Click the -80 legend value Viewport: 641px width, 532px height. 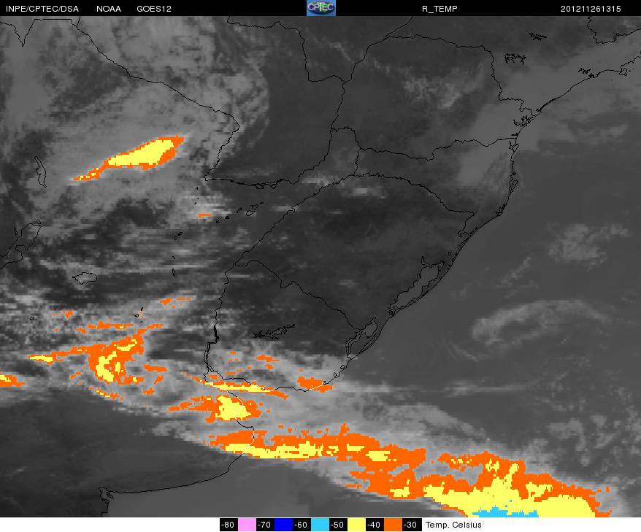click(x=229, y=525)
